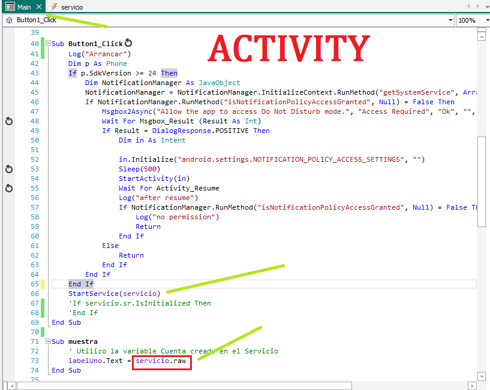Click the StartActivity(in) statement
Viewport: 490px width, 390px height.
click(x=154, y=179)
